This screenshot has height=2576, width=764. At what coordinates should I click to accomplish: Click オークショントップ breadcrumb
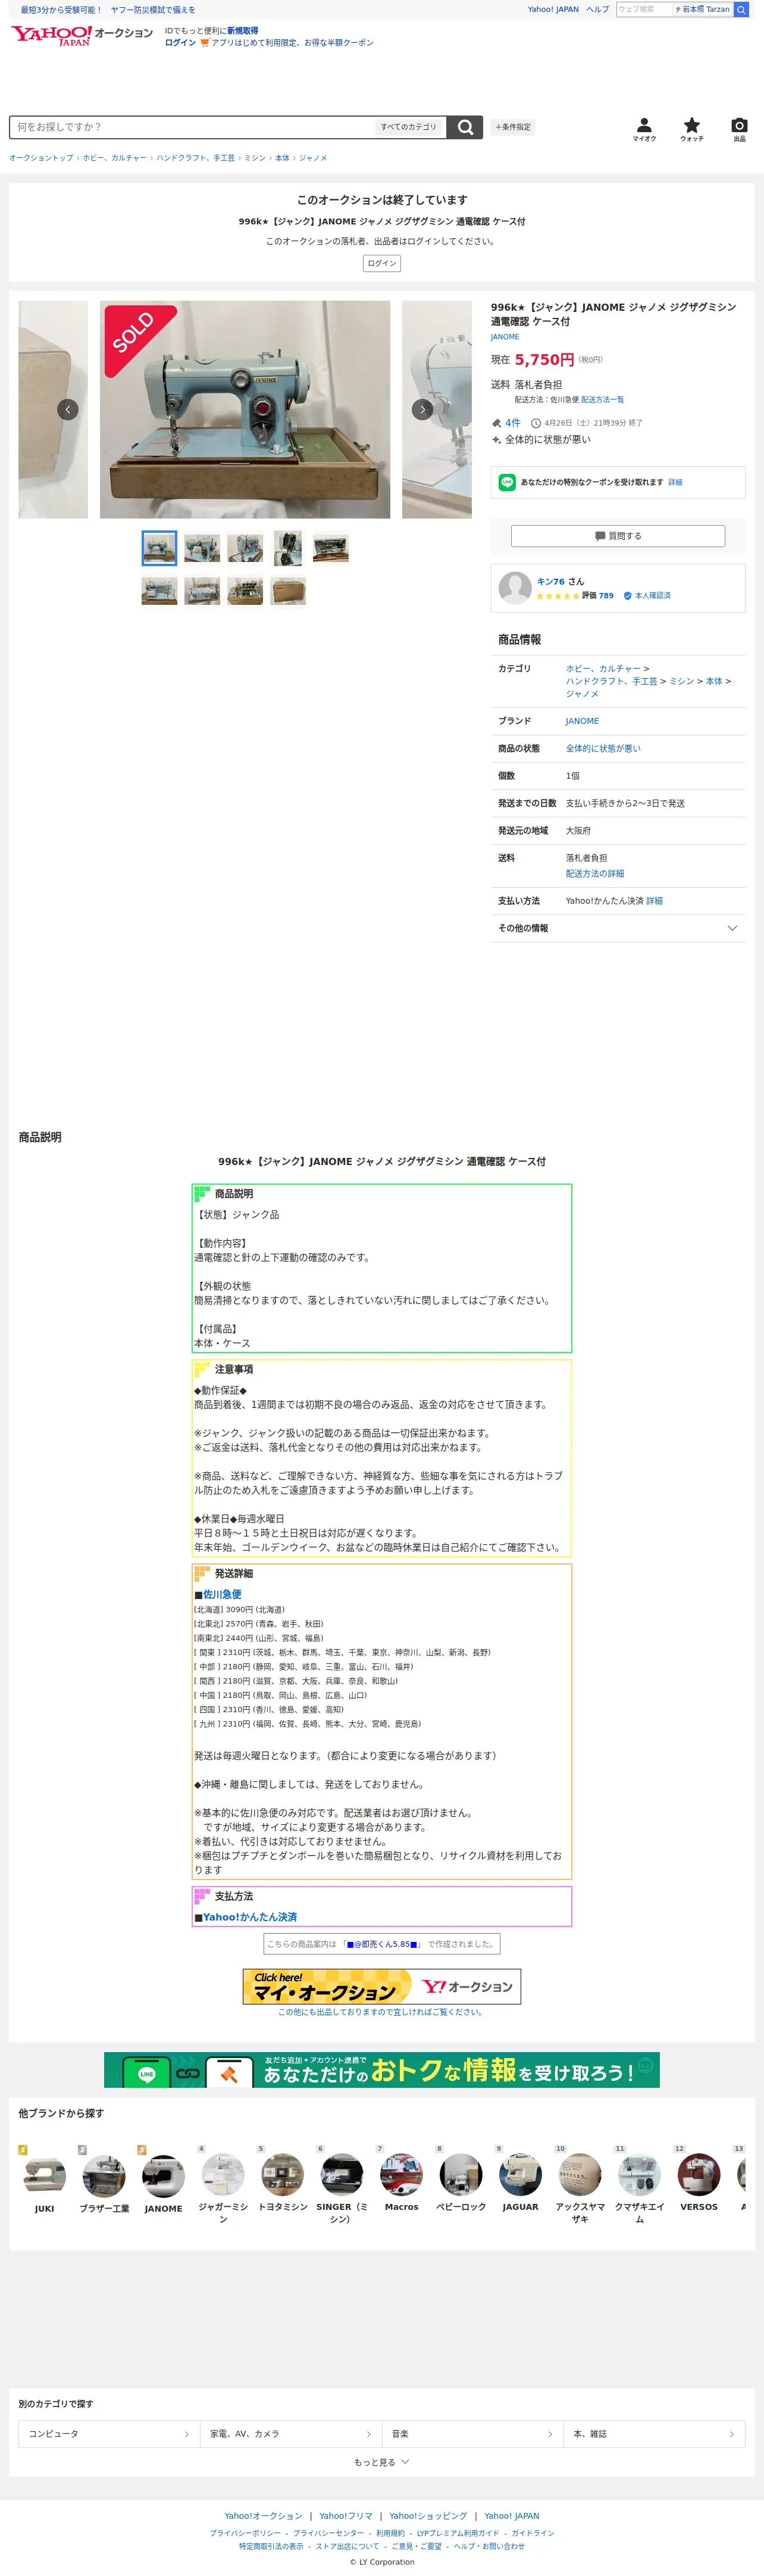tap(41, 158)
